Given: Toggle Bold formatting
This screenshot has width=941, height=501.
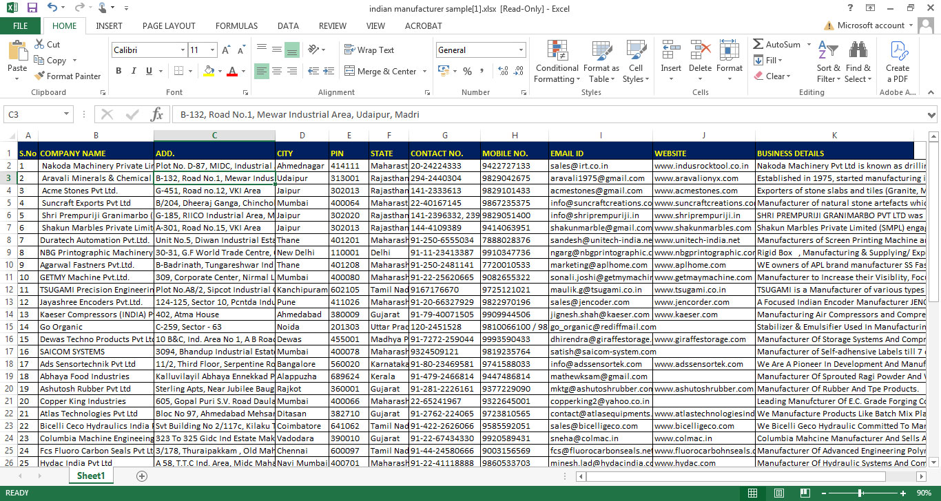Looking at the screenshot, I should click(118, 71).
